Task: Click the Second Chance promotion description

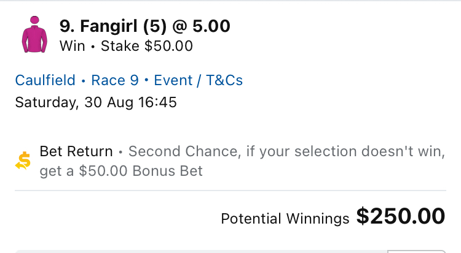Action: (x=242, y=161)
